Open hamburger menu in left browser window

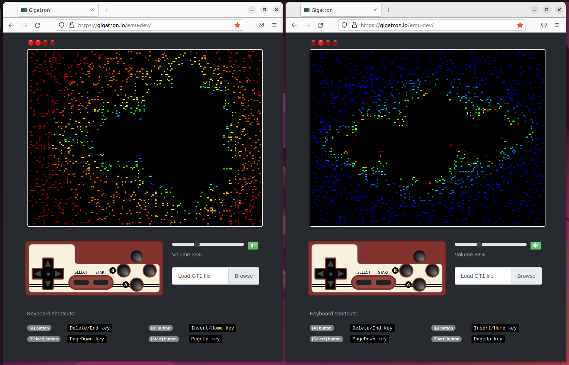click(x=274, y=25)
